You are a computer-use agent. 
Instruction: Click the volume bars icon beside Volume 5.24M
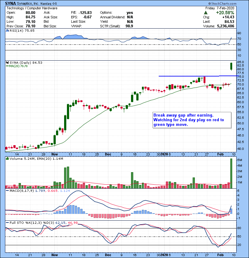pyautogui.click(x=7, y=159)
